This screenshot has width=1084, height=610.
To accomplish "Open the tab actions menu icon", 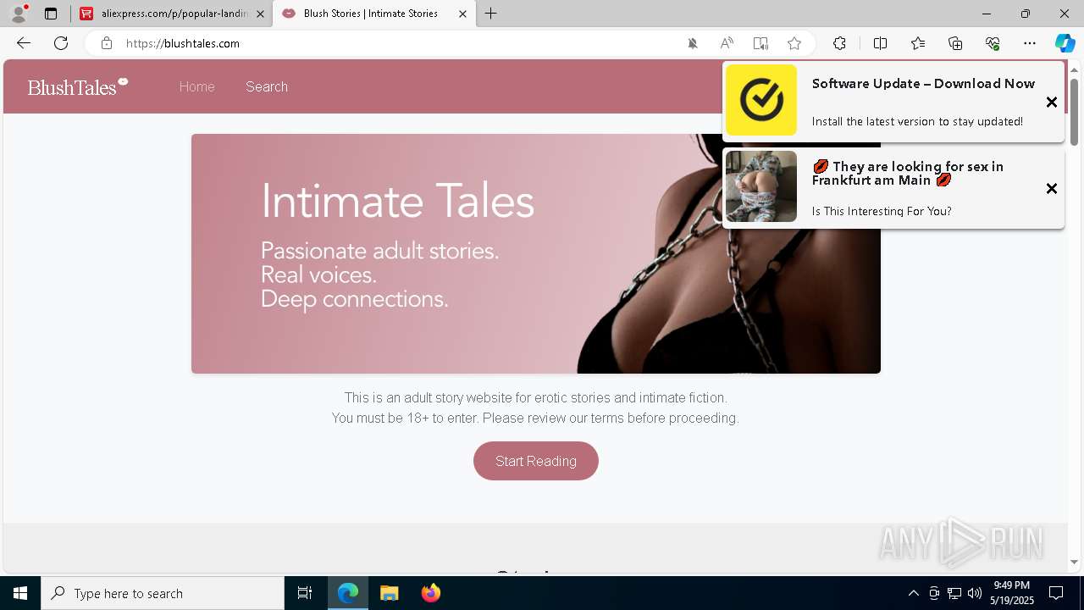I will coord(51,14).
